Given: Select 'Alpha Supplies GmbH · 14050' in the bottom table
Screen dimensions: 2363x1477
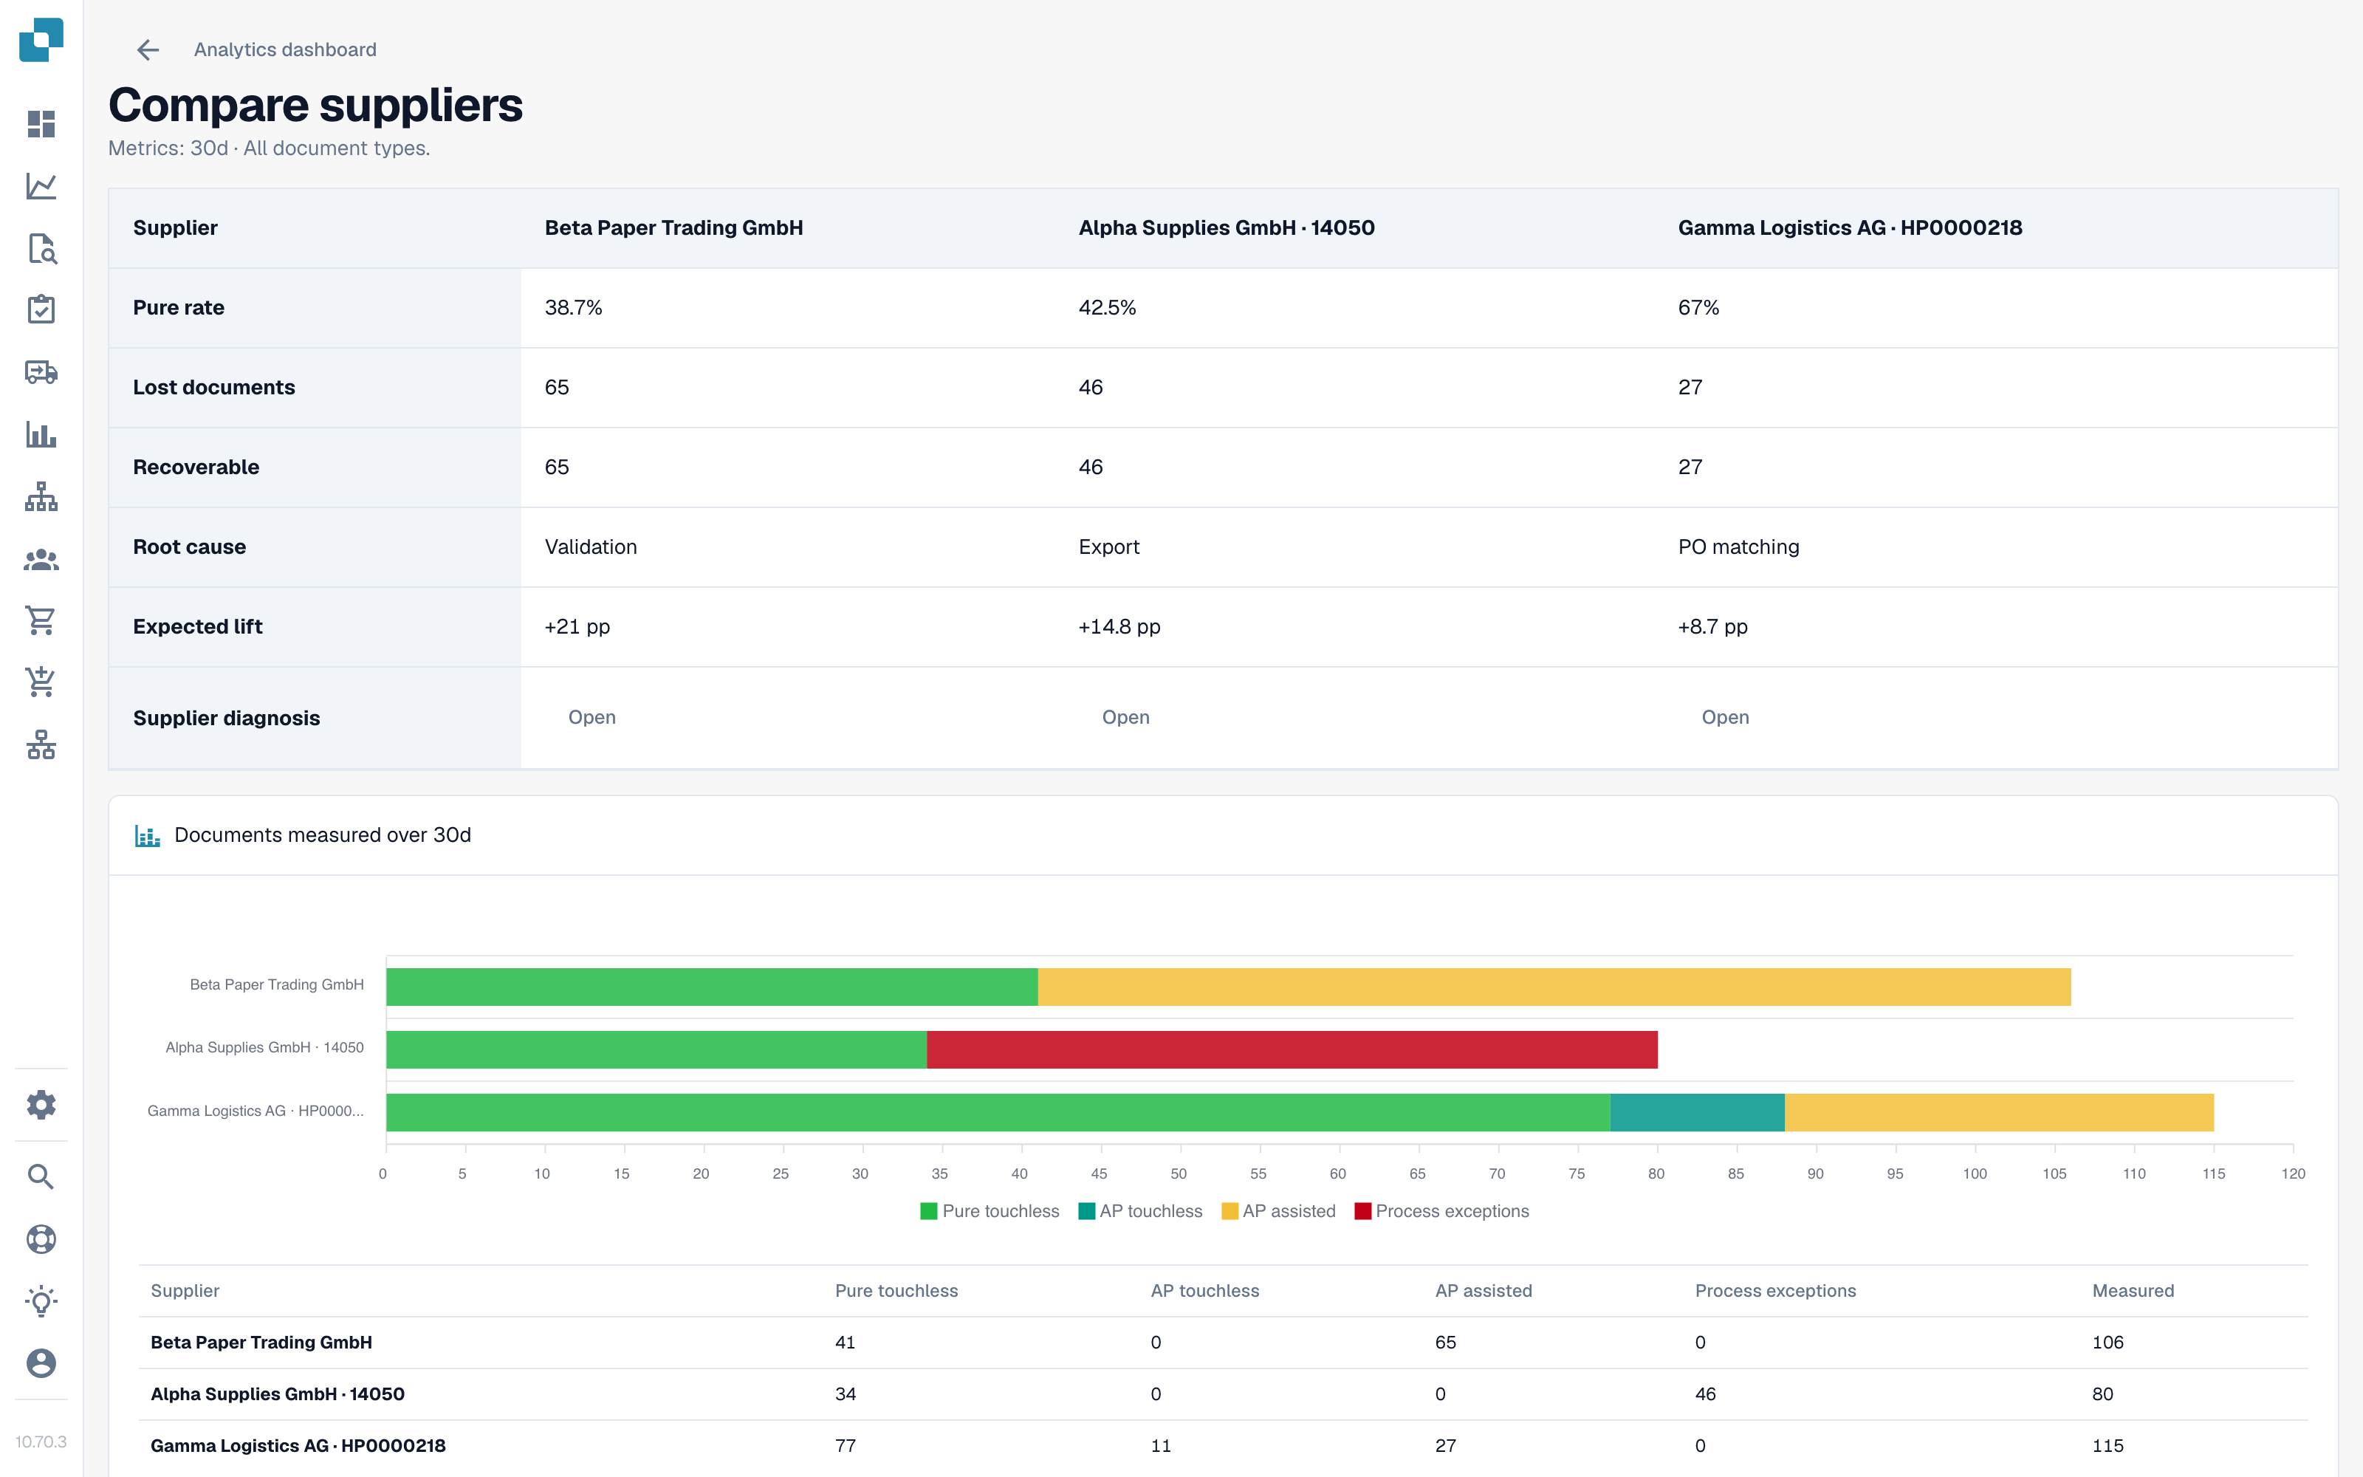Looking at the screenshot, I should coord(278,1394).
